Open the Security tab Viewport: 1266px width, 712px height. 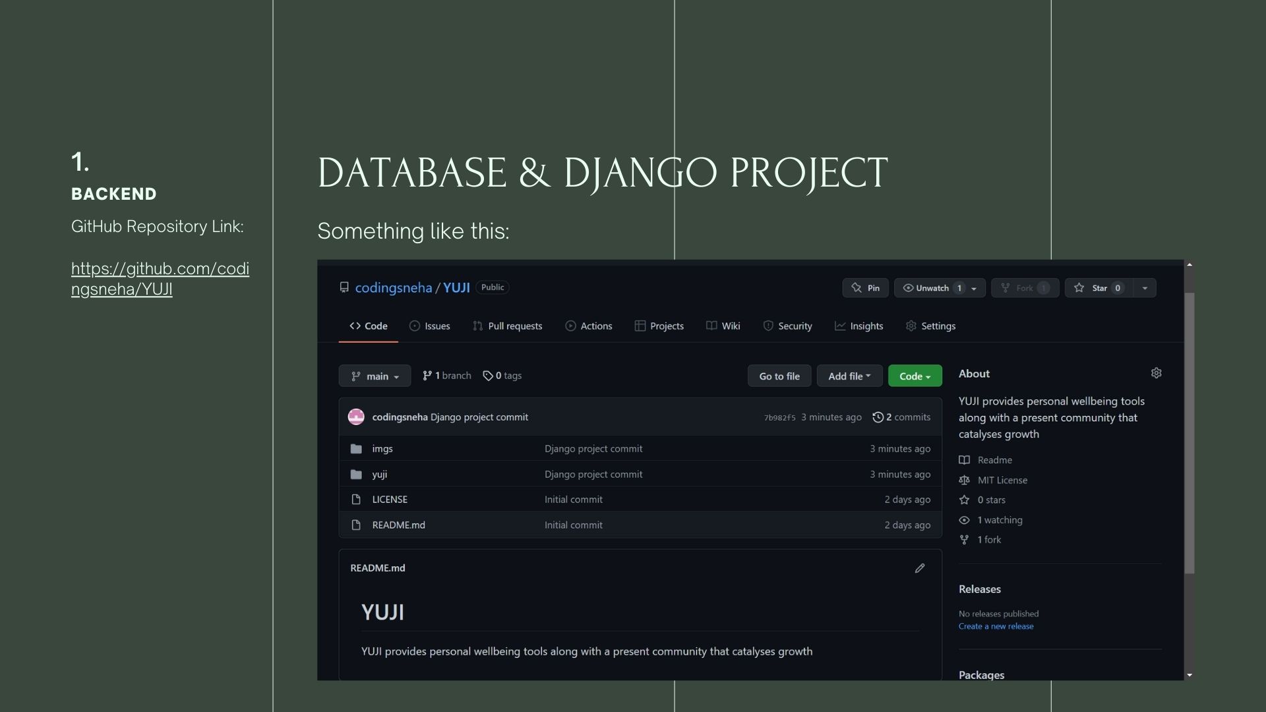pos(787,326)
